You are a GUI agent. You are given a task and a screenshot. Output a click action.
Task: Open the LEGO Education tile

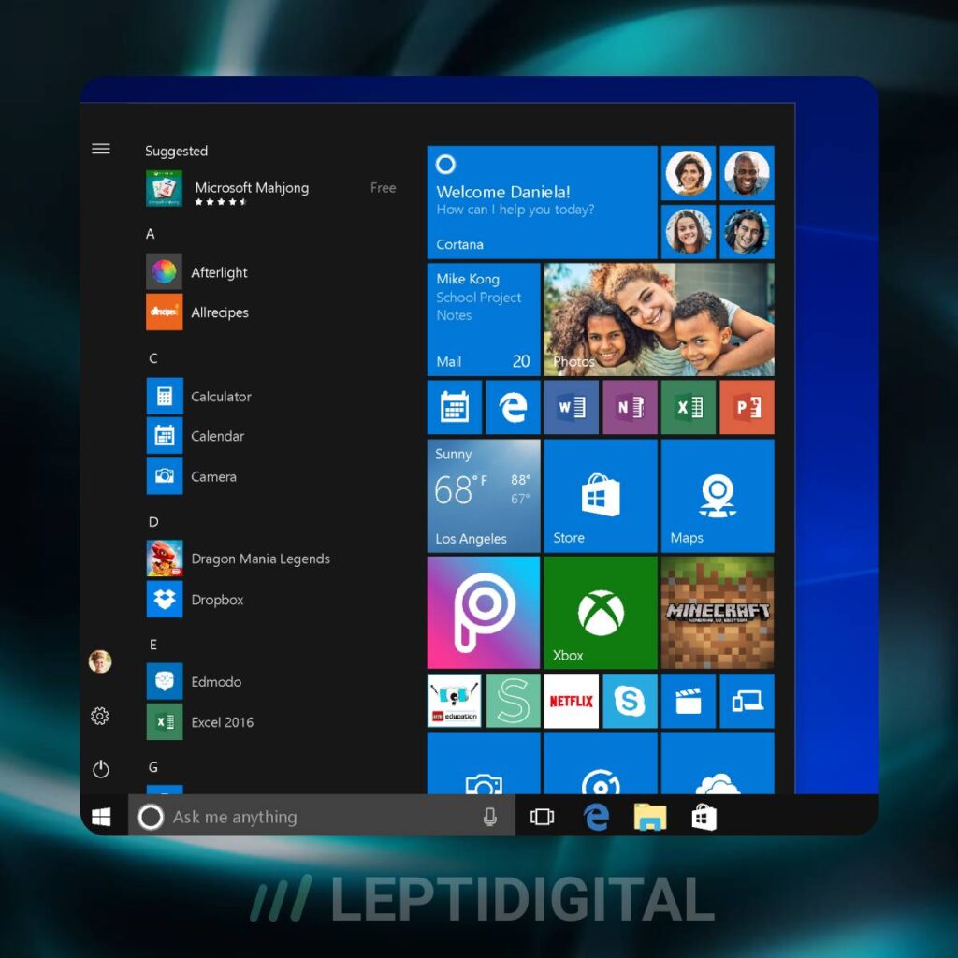[455, 701]
